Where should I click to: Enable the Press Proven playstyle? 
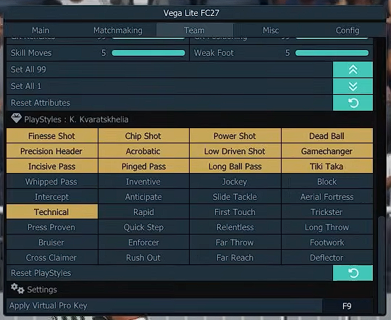click(52, 227)
